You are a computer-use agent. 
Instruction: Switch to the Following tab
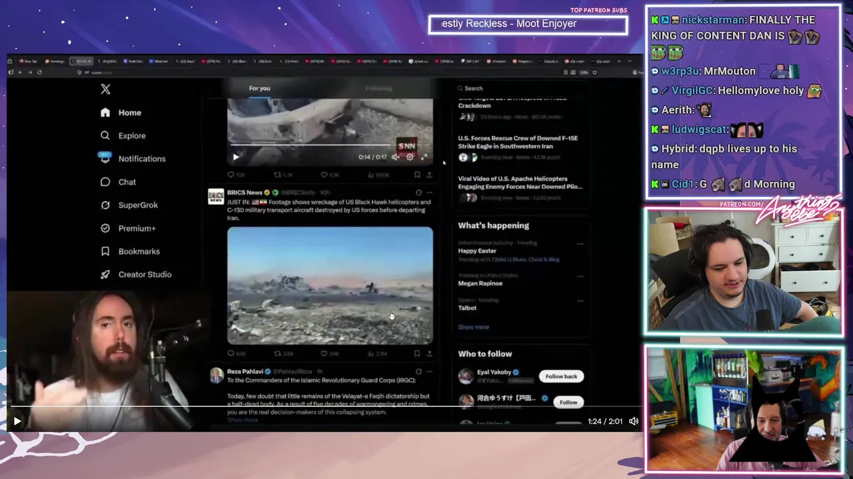[x=379, y=88]
